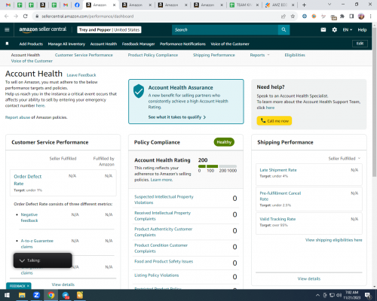Open the Customer Service Performance tab
The width and height of the screenshot is (377, 301).
(x=84, y=55)
